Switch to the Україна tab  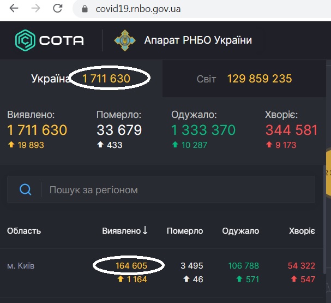click(x=81, y=79)
